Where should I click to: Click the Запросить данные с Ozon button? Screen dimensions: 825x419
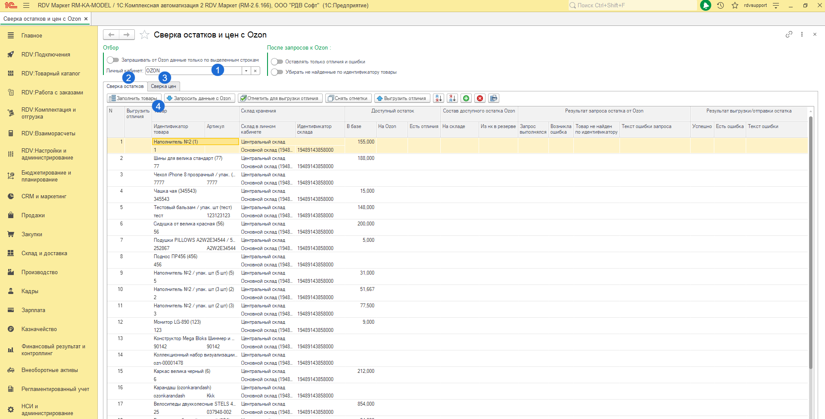[199, 98]
